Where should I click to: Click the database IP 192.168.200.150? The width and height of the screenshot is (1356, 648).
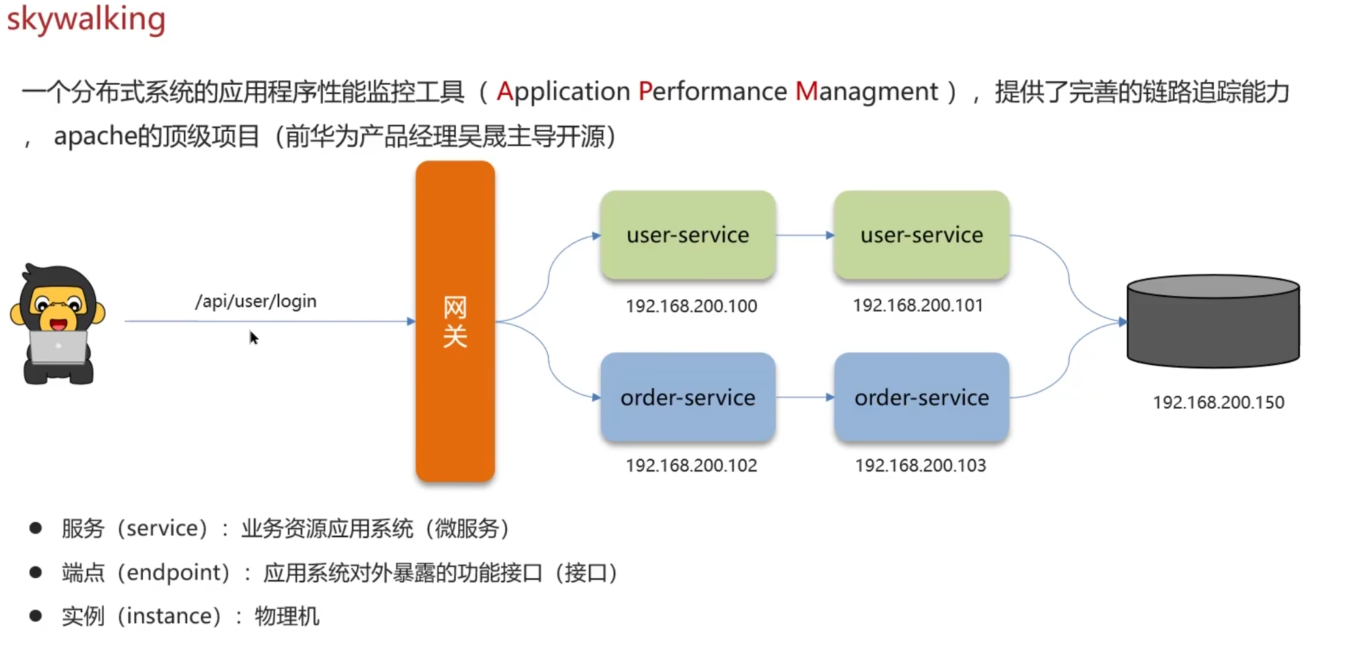pos(1218,402)
